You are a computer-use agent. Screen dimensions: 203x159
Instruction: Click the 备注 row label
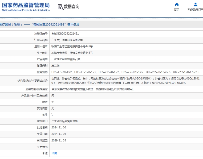point(45,115)
